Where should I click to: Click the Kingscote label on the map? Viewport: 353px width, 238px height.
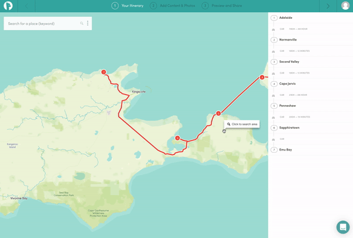(x=138, y=92)
